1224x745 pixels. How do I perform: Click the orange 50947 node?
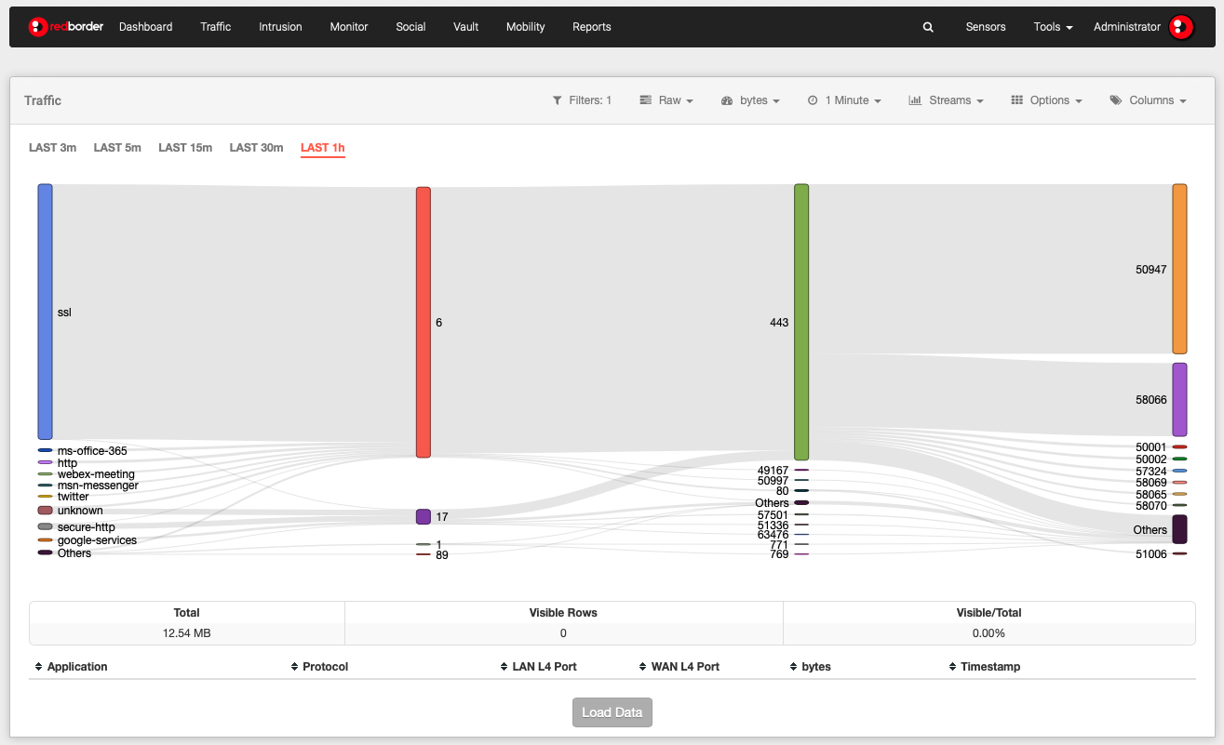point(1179,269)
